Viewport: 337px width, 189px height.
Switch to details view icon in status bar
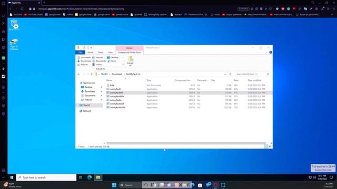tap(266, 146)
